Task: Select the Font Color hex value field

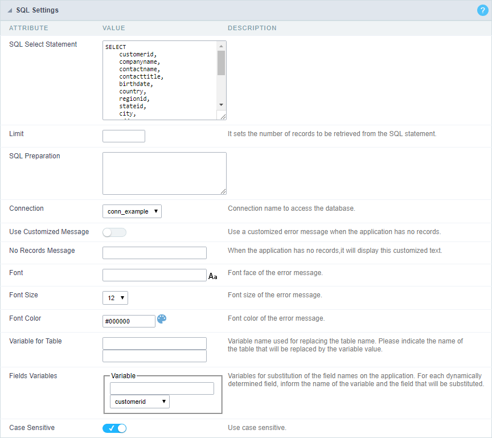Action: coord(129,321)
